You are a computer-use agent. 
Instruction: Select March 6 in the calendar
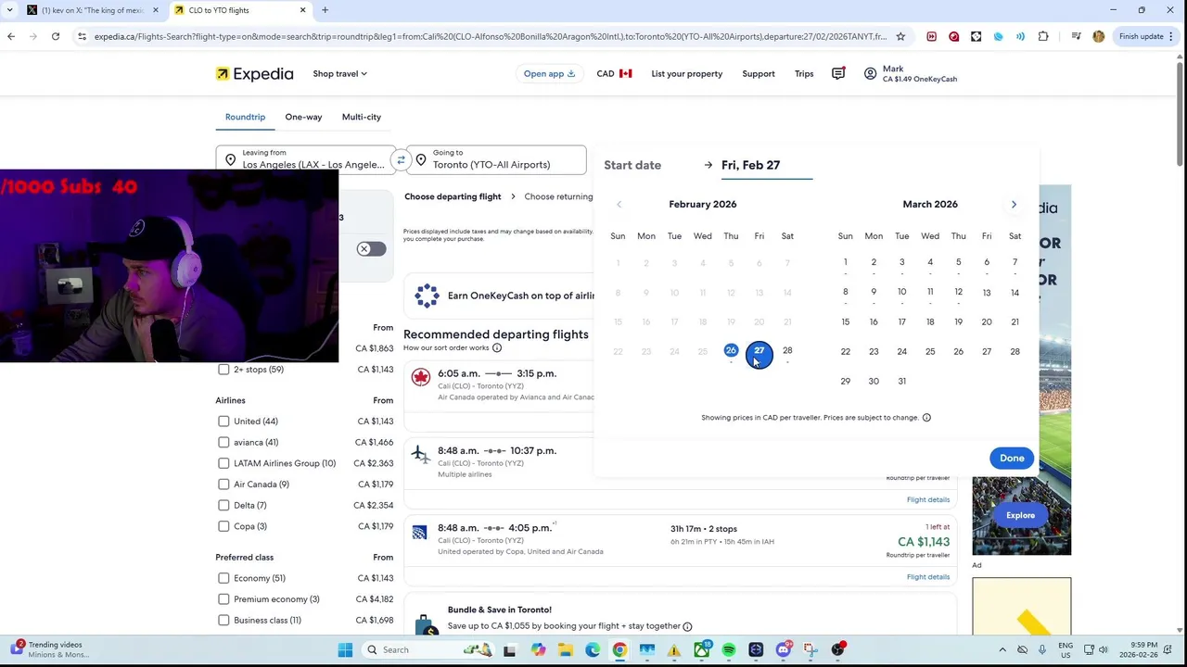pyautogui.click(x=987, y=262)
